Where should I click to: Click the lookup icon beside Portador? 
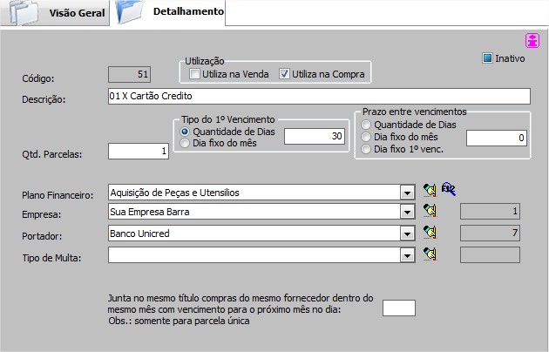tap(429, 233)
